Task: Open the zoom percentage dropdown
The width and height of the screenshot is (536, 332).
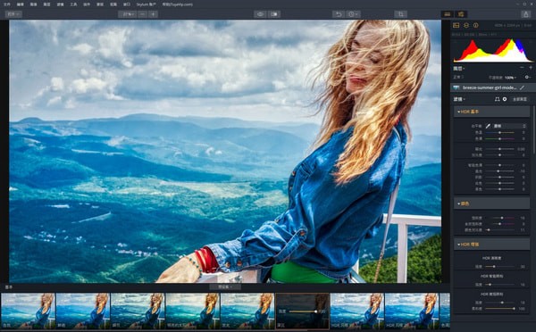Action: coord(128,14)
